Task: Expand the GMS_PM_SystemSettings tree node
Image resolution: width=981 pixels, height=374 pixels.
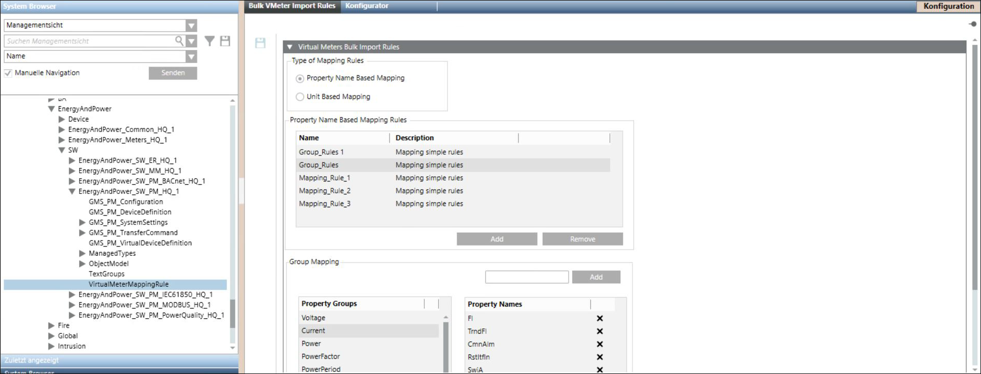Action: coord(82,222)
